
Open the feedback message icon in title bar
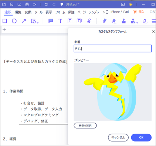[123, 4]
